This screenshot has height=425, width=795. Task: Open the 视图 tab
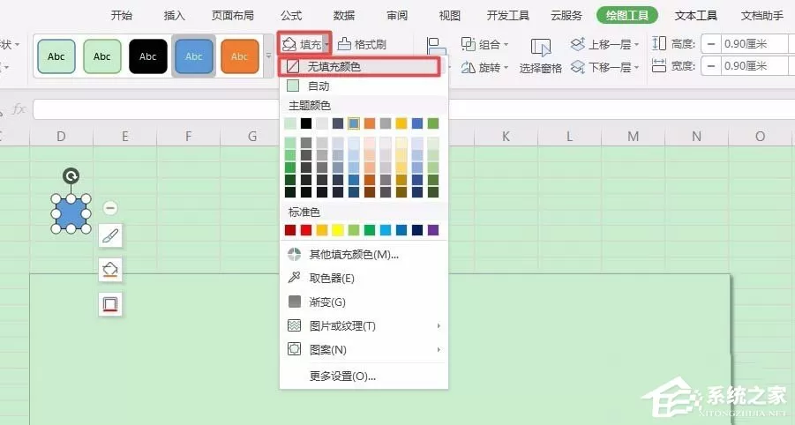click(x=450, y=15)
